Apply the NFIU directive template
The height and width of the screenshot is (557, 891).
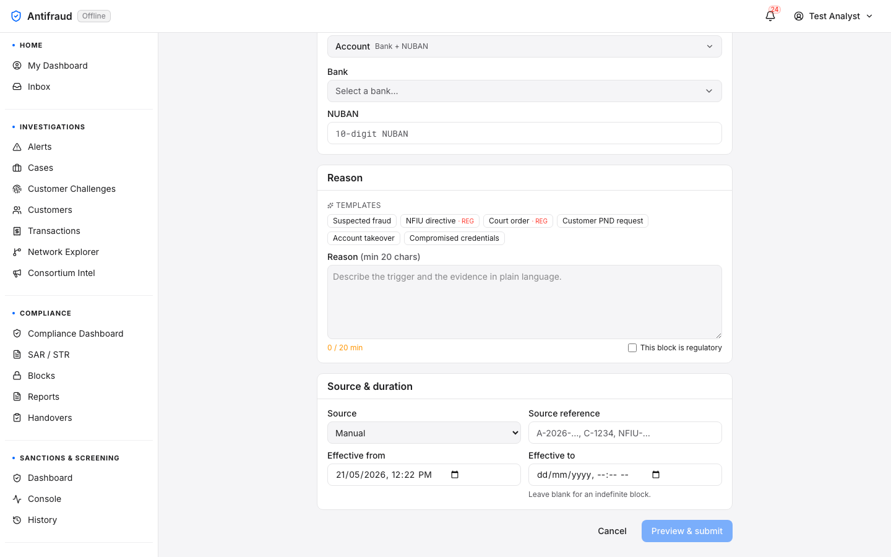pos(440,221)
